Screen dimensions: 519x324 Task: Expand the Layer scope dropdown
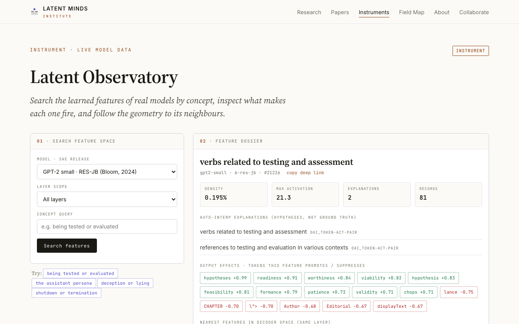pyautogui.click(x=107, y=199)
